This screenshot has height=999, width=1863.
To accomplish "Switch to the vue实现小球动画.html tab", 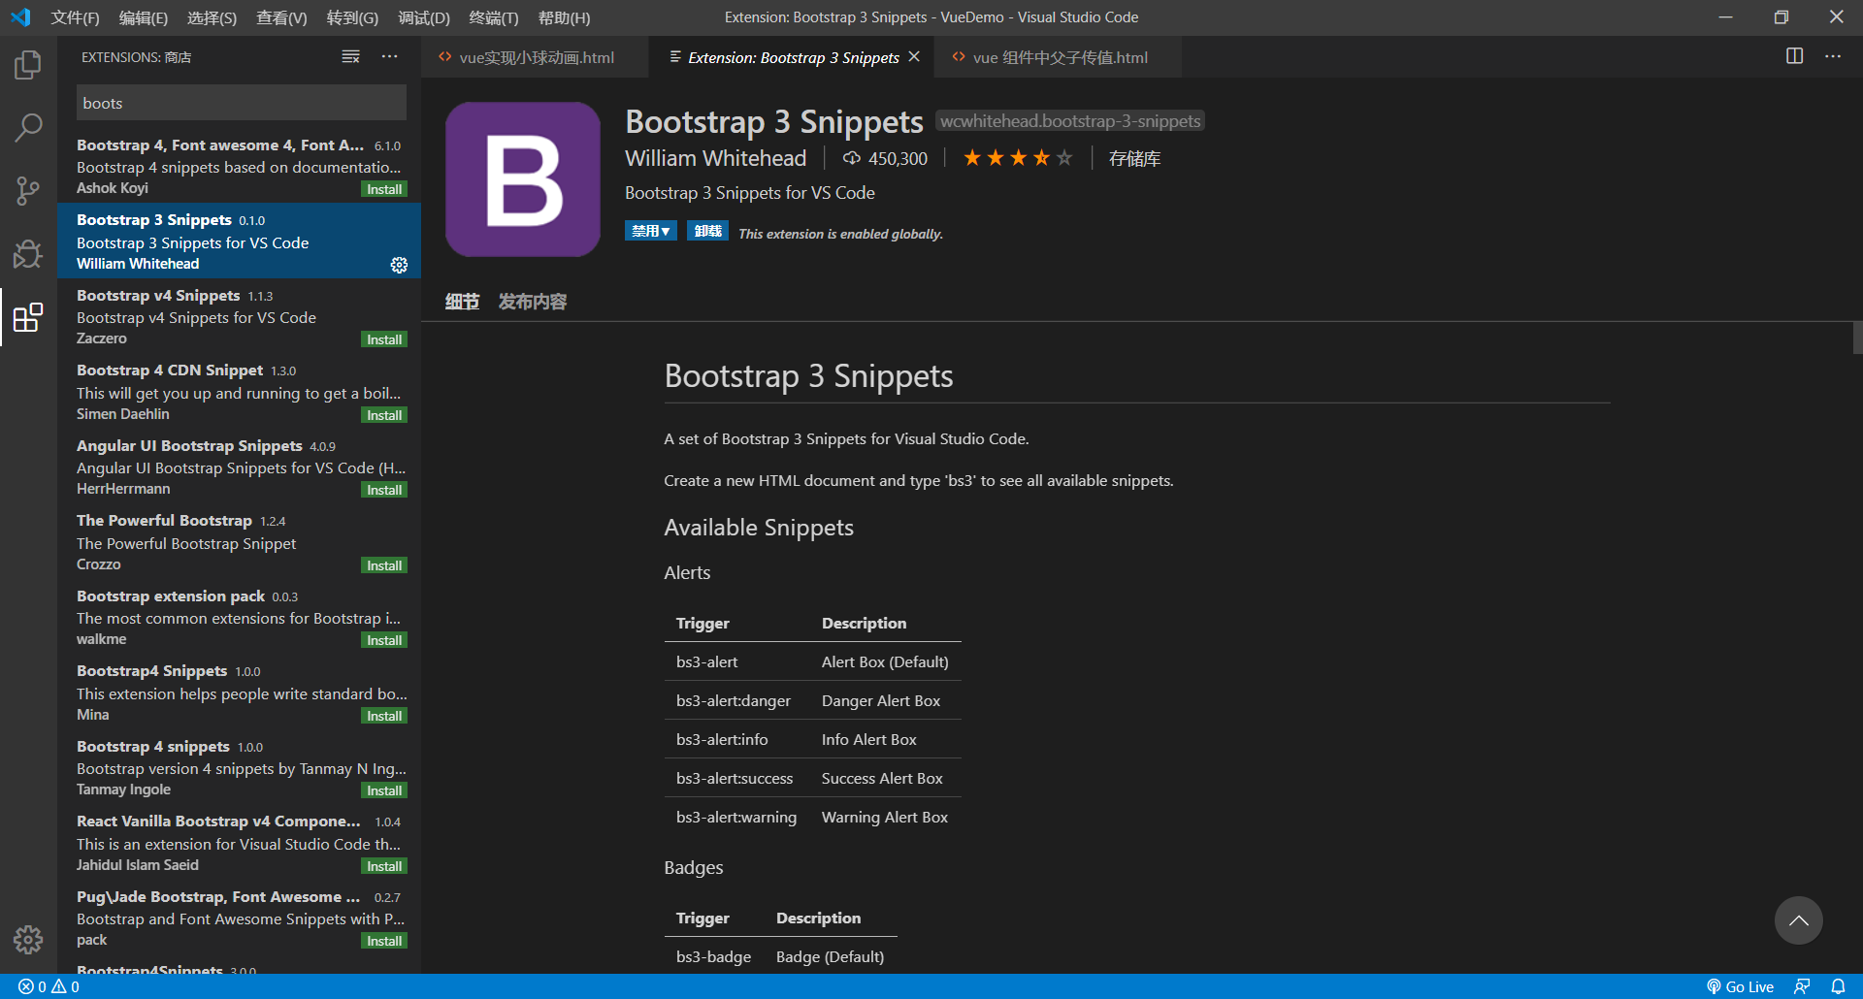I will [x=527, y=57].
